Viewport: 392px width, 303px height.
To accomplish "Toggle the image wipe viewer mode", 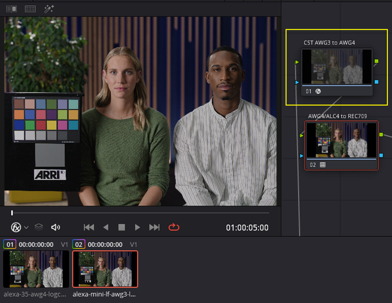I will coord(11,9).
